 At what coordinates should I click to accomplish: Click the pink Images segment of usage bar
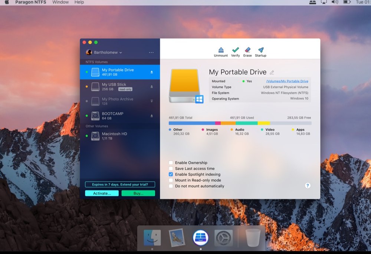pos(218,123)
